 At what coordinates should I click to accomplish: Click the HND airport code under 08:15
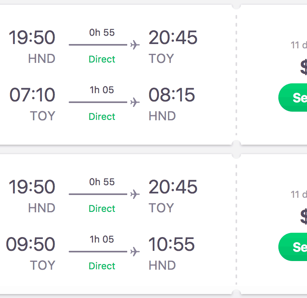click(x=162, y=116)
